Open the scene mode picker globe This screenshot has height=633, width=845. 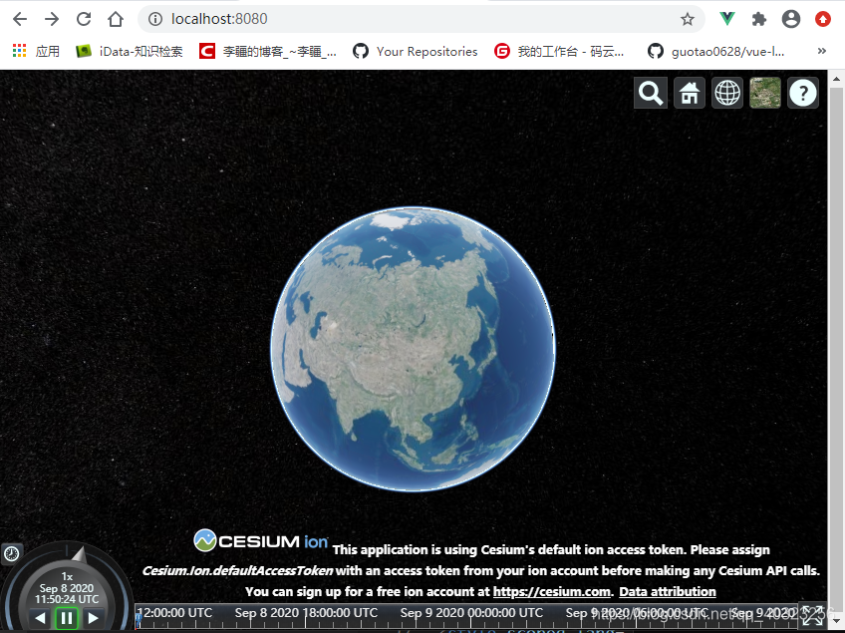[726, 92]
